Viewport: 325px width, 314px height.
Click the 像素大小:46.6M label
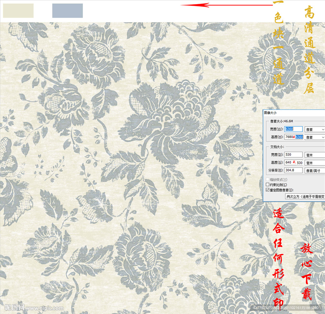click(x=282, y=121)
